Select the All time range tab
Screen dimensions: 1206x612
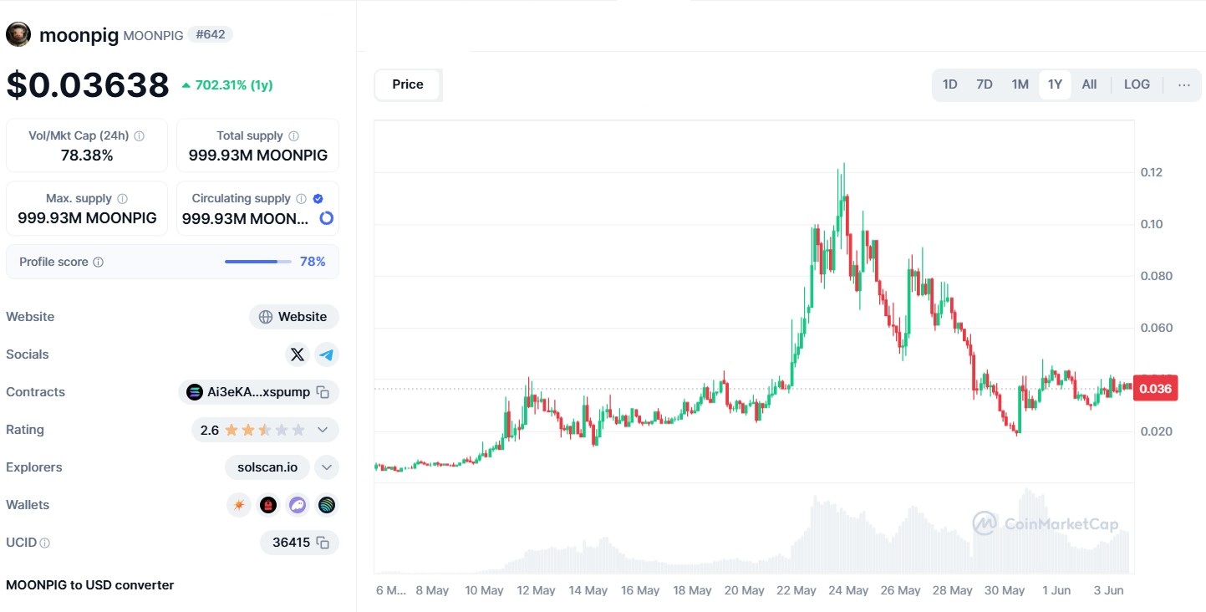1089,84
